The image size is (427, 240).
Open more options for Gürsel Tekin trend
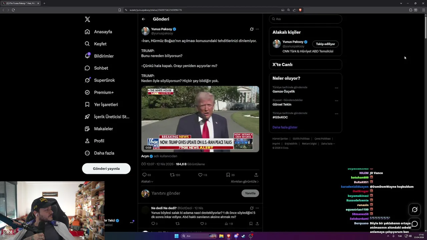(x=336, y=101)
